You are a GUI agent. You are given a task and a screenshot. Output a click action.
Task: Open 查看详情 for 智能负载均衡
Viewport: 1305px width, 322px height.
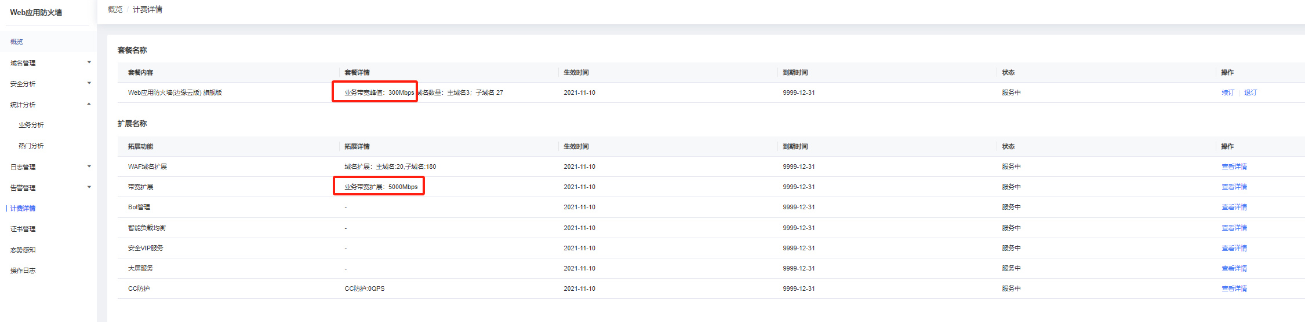coord(1234,228)
